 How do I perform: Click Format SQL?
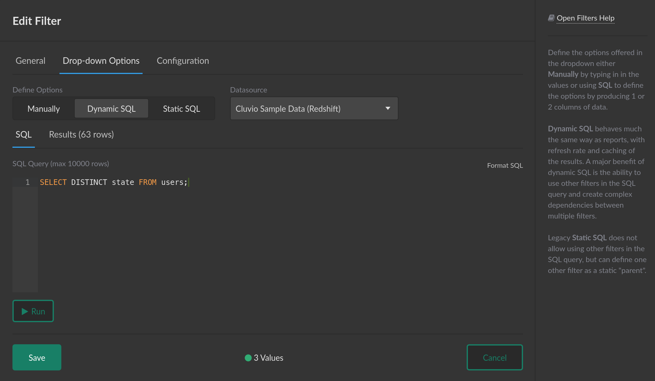[505, 166]
